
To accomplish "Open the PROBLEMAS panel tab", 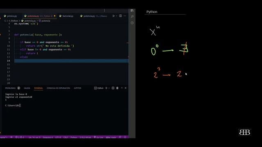I will tap(12, 88).
